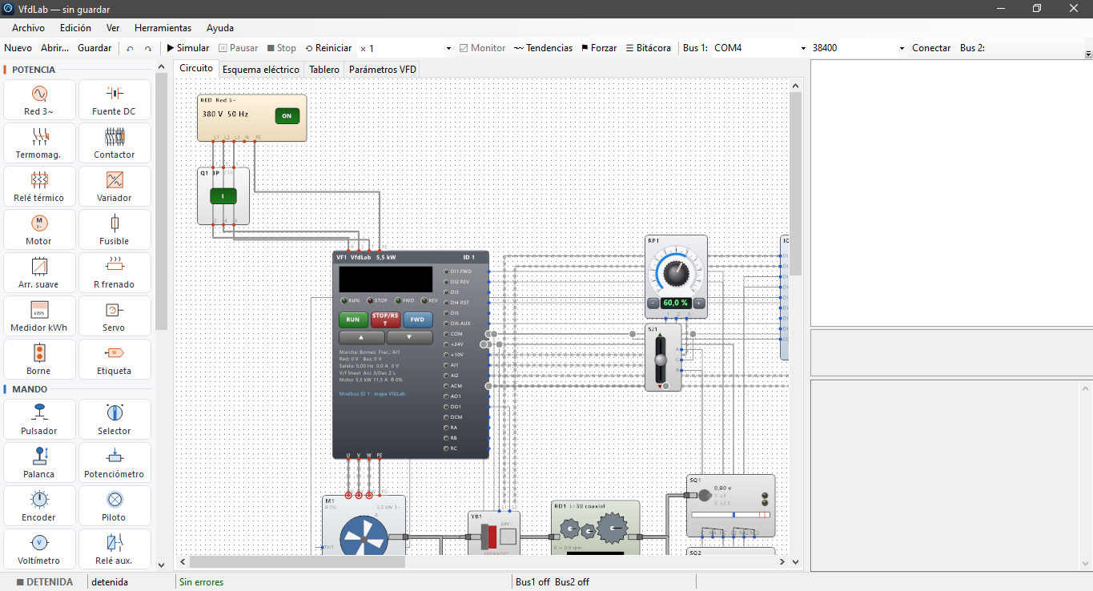1093x591 pixels.
Task: Increase RP1 value with plus button
Action: [699, 304]
